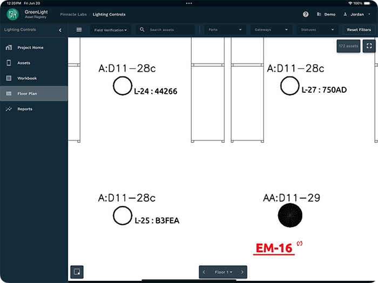This screenshot has height=283, width=378.
Task: Toggle fullscreen floor plan view
Action: tap(369, 46)
